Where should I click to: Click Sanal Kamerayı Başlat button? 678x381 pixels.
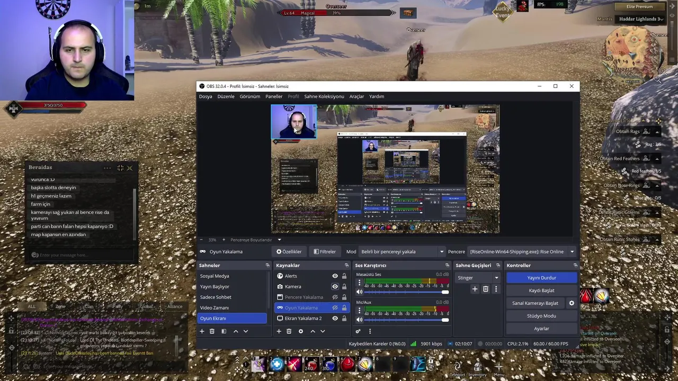[x=535, y=303]
